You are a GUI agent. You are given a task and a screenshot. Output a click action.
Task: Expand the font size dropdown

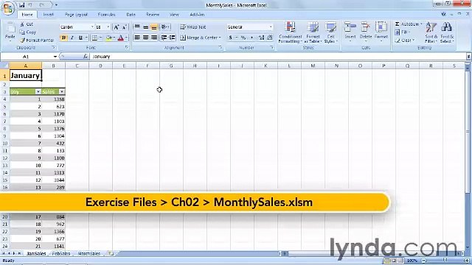[x=108, y=27]
